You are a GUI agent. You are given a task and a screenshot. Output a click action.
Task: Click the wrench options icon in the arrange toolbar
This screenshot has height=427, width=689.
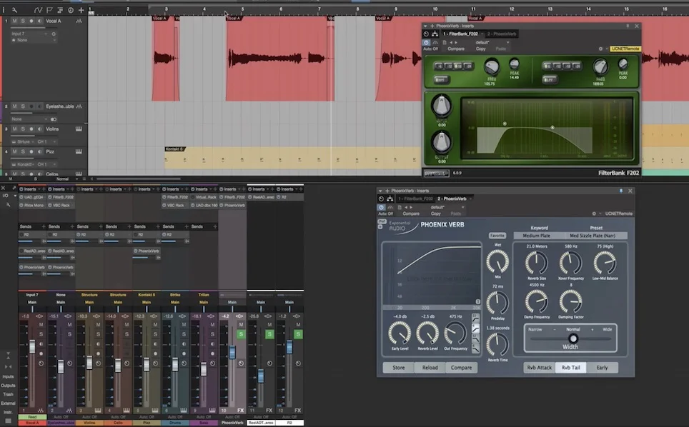pos(14,10)
